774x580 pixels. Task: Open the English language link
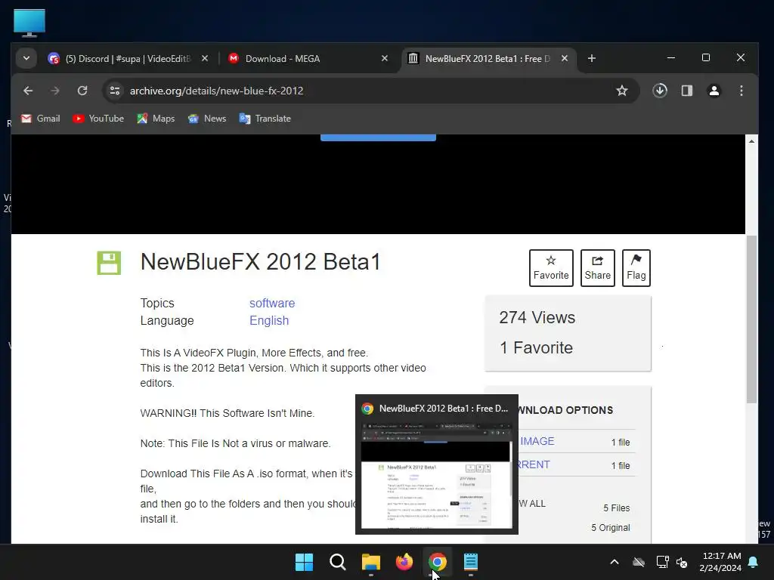(269, 320)
